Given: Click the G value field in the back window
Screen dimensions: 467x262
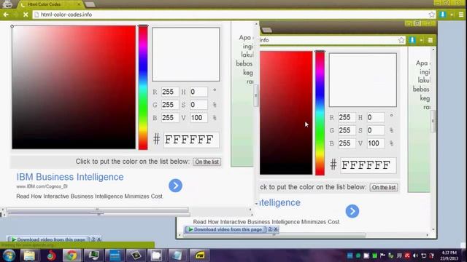Looking at the screenshot, I should 347,130.
